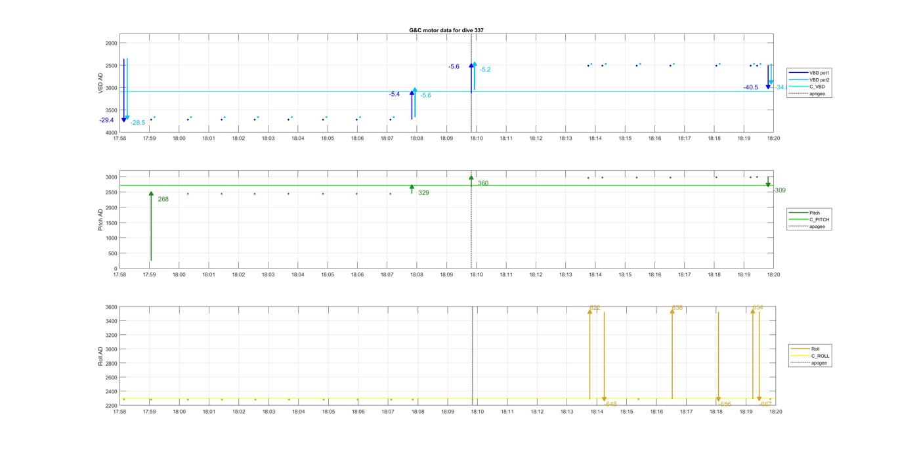The image size is (919, 455).
Task: Select 'C_ROLL' legend entry
Action: click(820, 356)
